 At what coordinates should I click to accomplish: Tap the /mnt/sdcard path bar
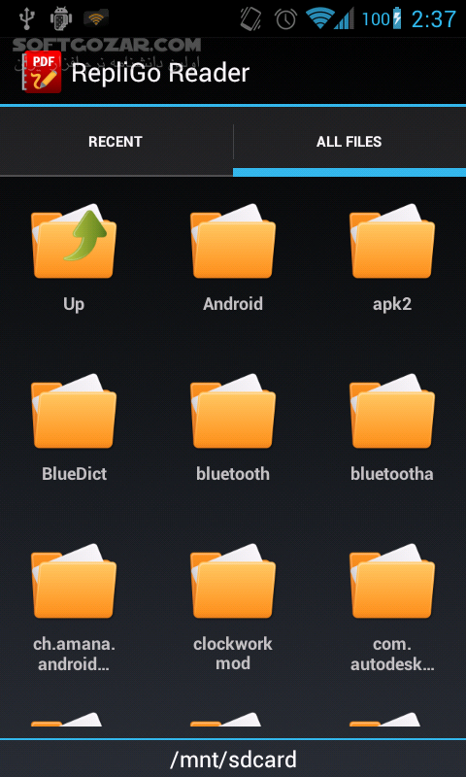tap(233, 759)
